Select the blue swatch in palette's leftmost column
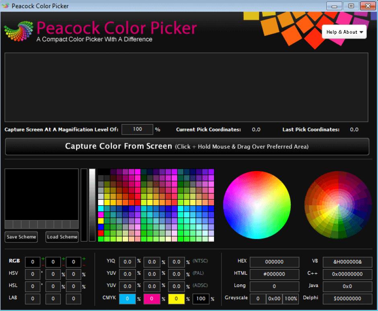 click(x=101, y=227)
